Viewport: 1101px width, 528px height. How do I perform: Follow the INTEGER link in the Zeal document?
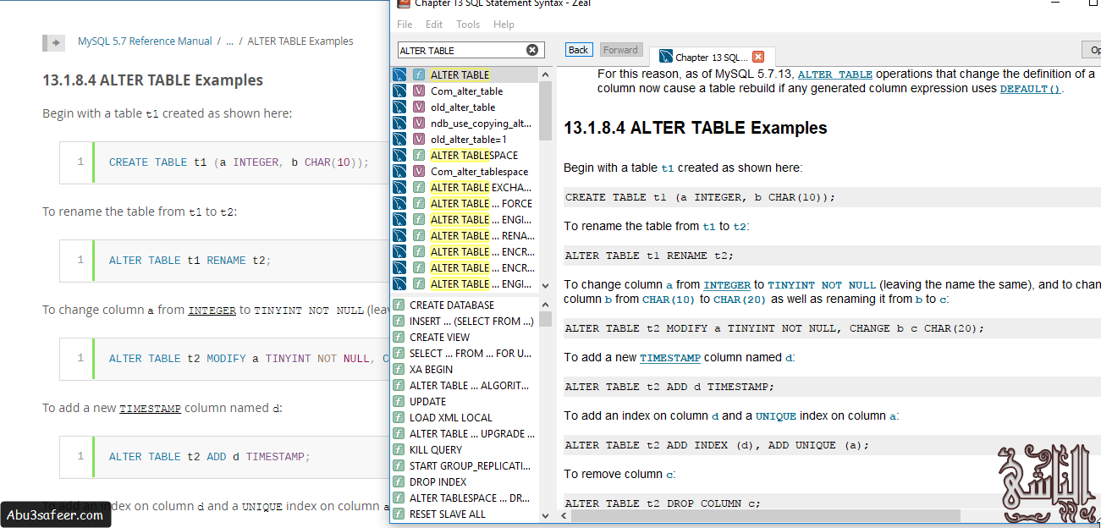pos(727,285)
